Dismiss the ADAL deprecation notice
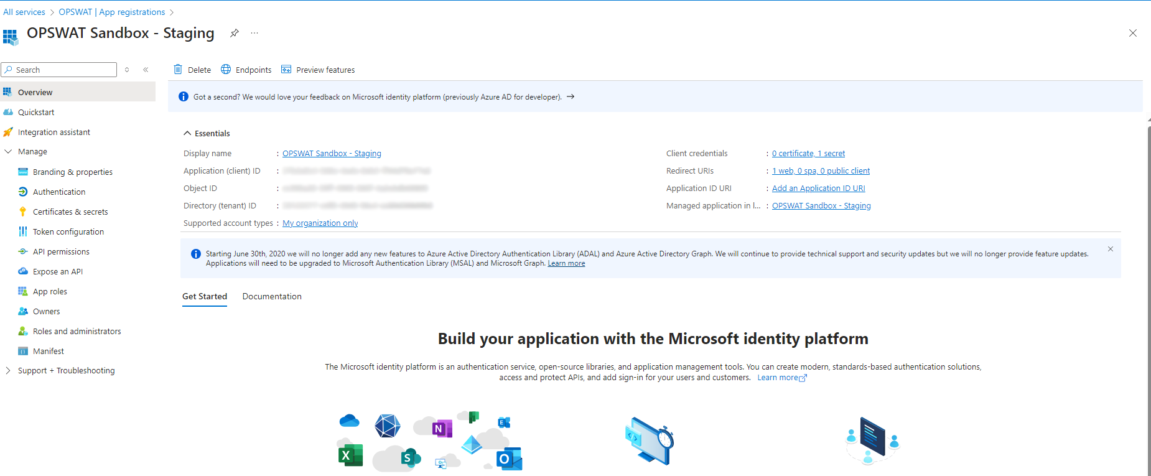1151x476 pixels. pos(1111,249)
